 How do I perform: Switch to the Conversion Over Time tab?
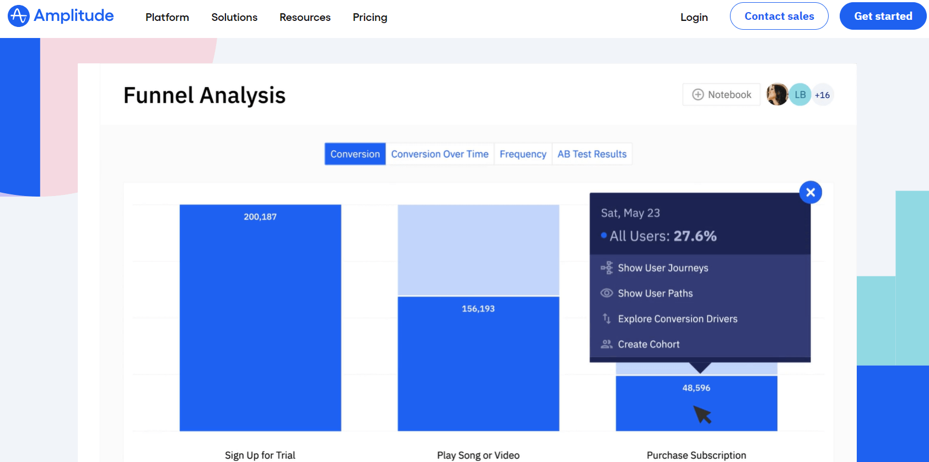coord(439,154)
